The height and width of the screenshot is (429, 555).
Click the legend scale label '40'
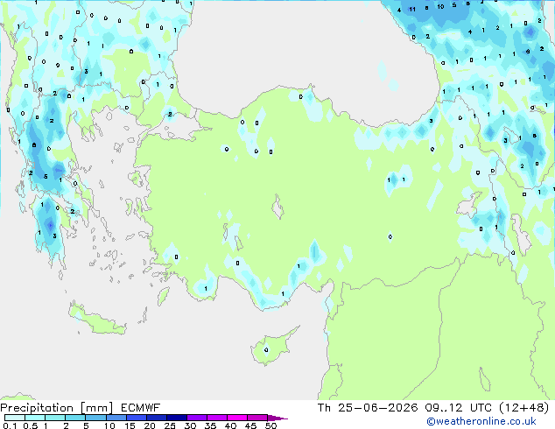(230, 425)
